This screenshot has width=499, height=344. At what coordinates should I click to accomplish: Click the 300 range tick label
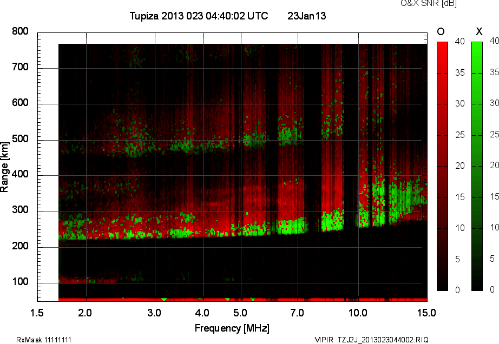point(20,210)
